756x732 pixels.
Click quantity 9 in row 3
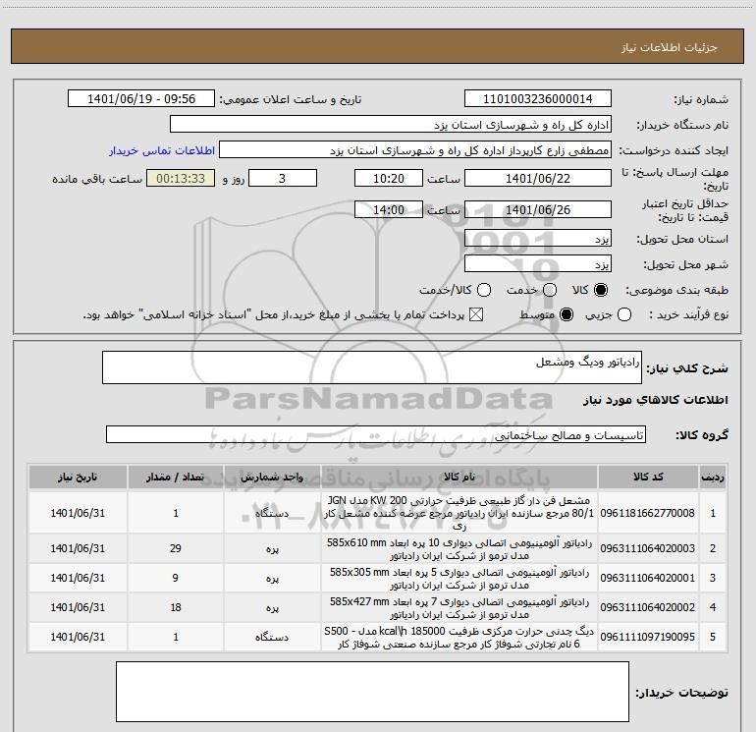click(176, 578)
